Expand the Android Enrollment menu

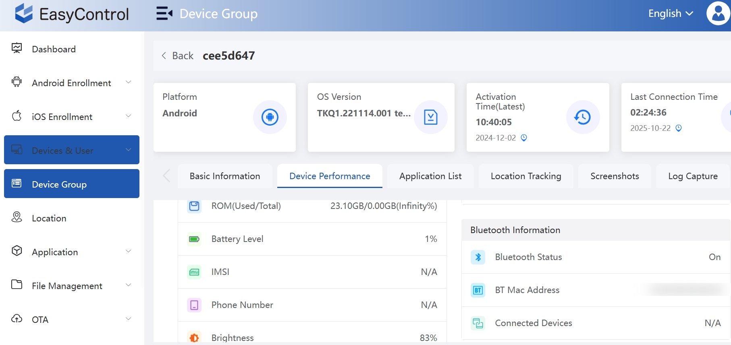click(x=72, y=83)
